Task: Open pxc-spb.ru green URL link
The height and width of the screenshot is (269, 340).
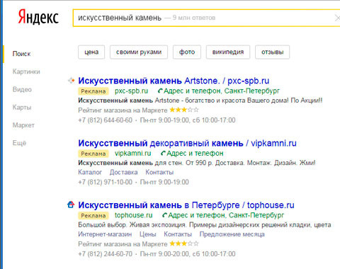Action: pyautogui.click(x=131, y=91)
